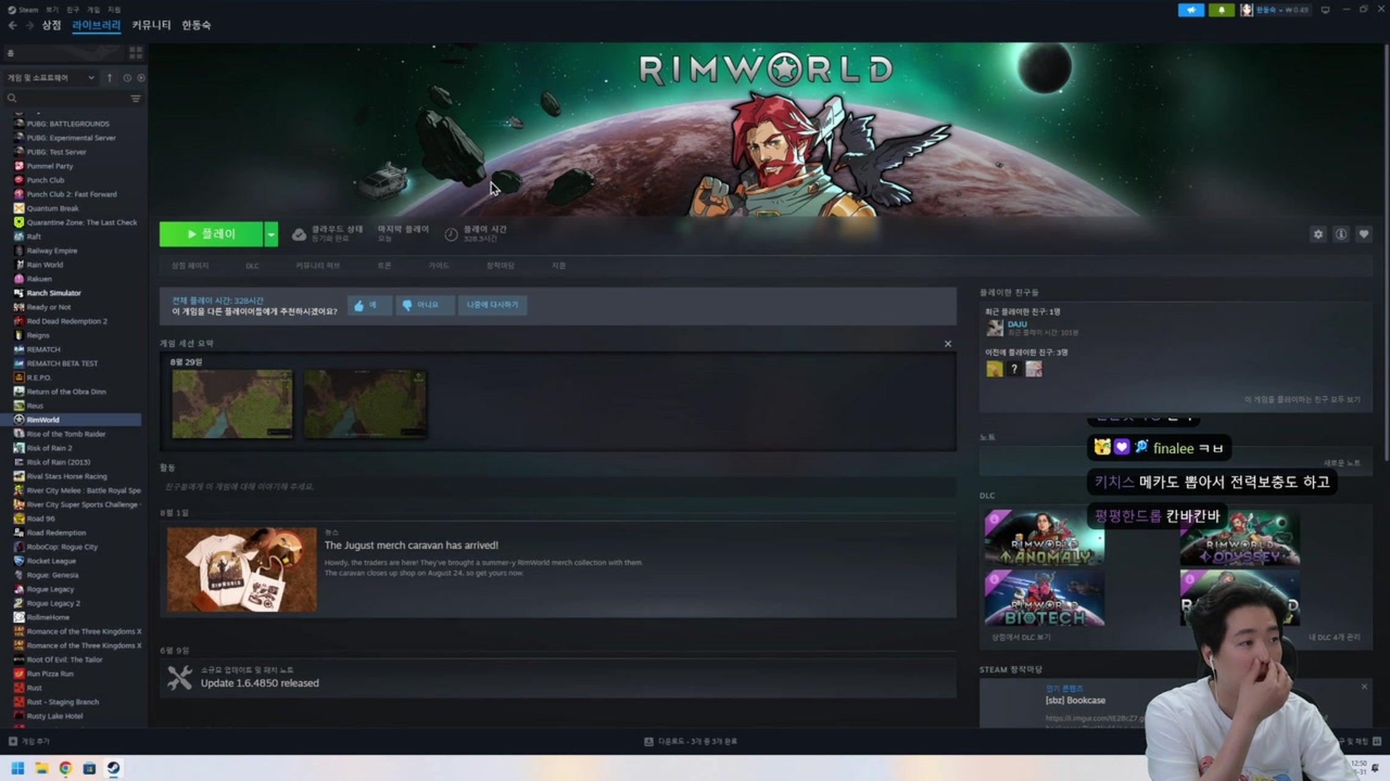
Task: Open the DLC link under play bar
Action: click(252, 266)
